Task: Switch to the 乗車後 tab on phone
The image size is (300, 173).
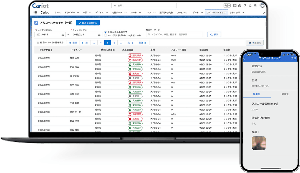Action: click(x=285, y=94)
